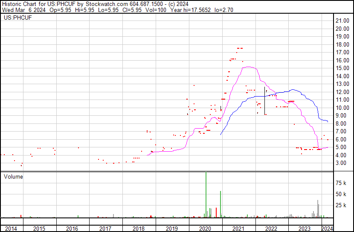Click the tall black price bar in 2022
The image size is (354, 232).
pos(264,101)
